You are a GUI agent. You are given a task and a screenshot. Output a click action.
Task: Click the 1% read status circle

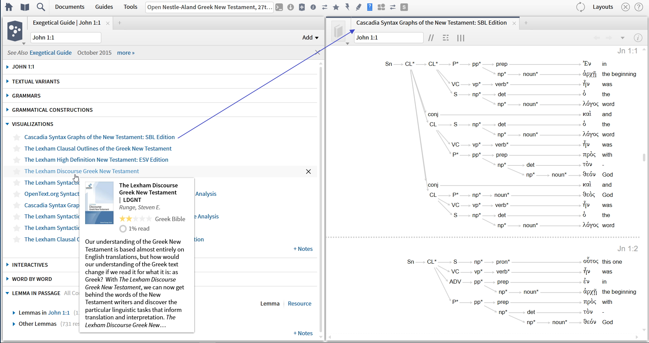123,229
